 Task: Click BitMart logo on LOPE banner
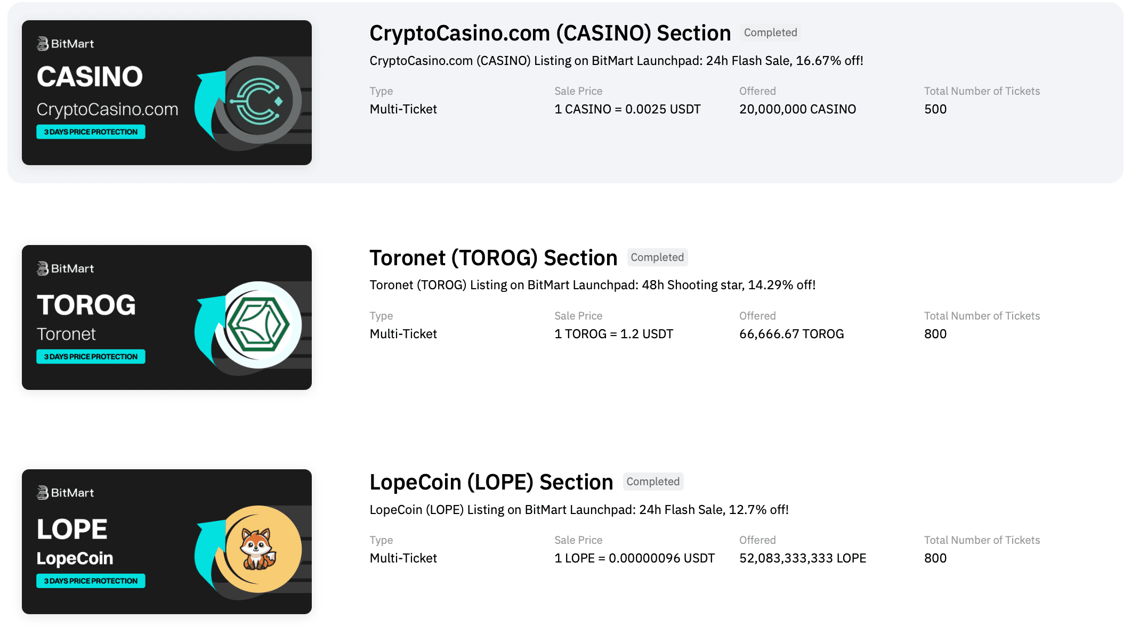(66, 493)
